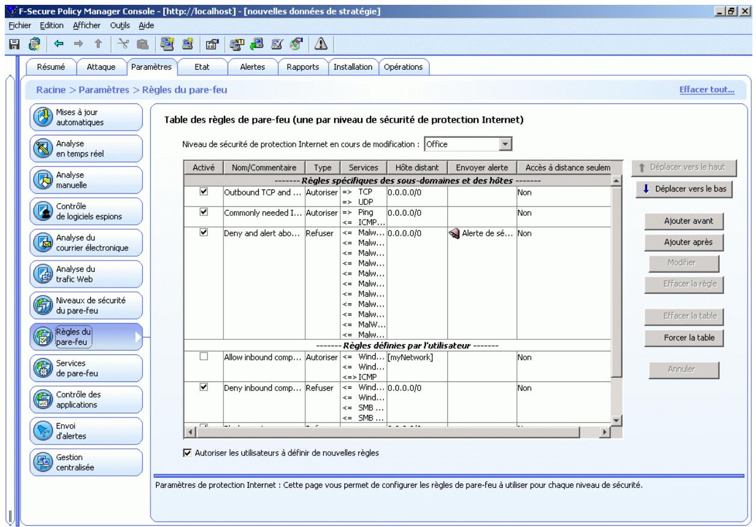Open Mises à jour automatiques page
The height and width of the screenshot is (527, 756).
pos(86,117)
